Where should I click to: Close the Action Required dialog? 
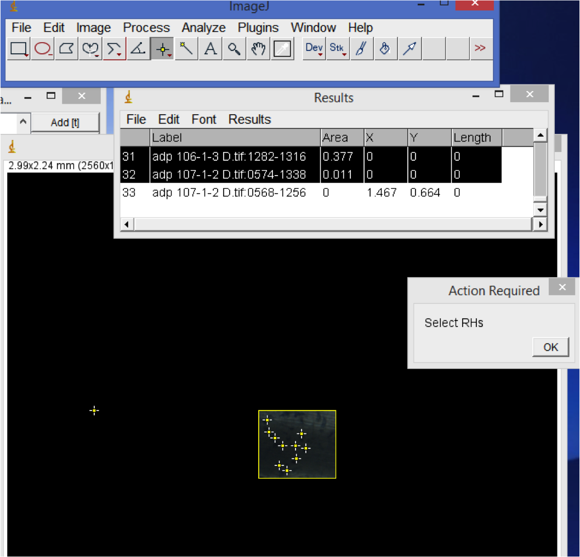point(562,287)
